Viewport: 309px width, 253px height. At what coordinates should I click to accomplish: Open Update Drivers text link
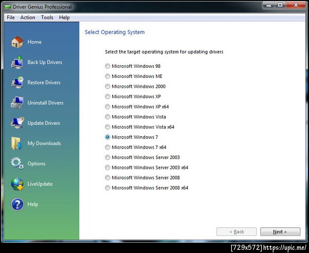click(x=44, y=123)
